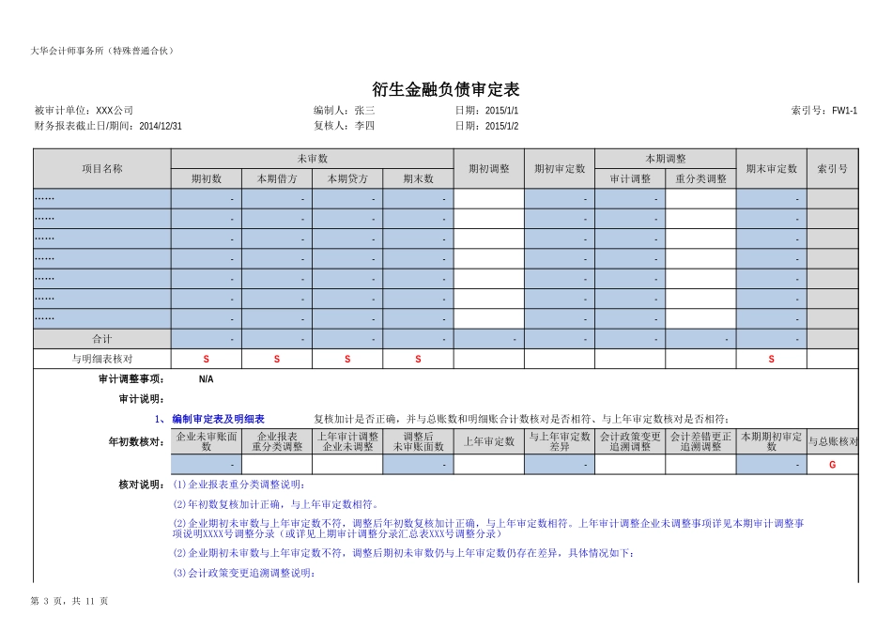Select the 项目名称 header cell
The width and height of the screenshot is (892, 631).
(101, 169)
